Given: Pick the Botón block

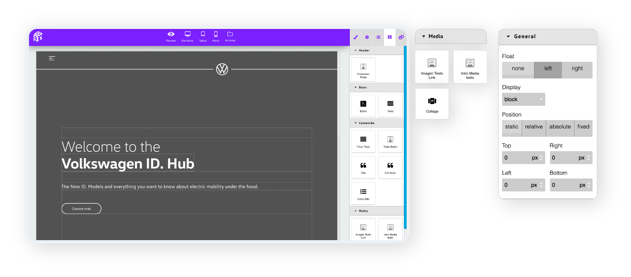Looking at the screenshot, I should [x=363, y=106].
